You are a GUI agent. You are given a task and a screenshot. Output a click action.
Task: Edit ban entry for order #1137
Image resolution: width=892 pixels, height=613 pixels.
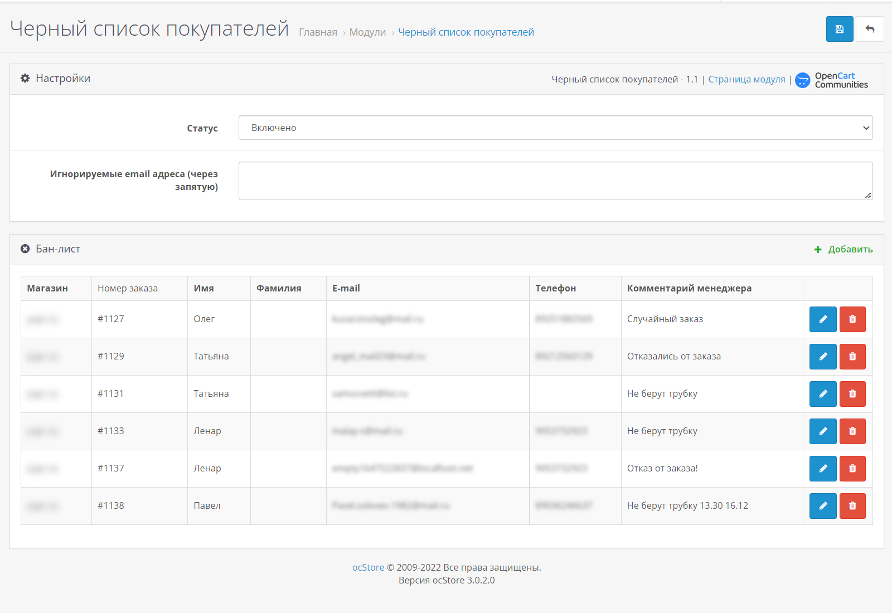point(823,469)
